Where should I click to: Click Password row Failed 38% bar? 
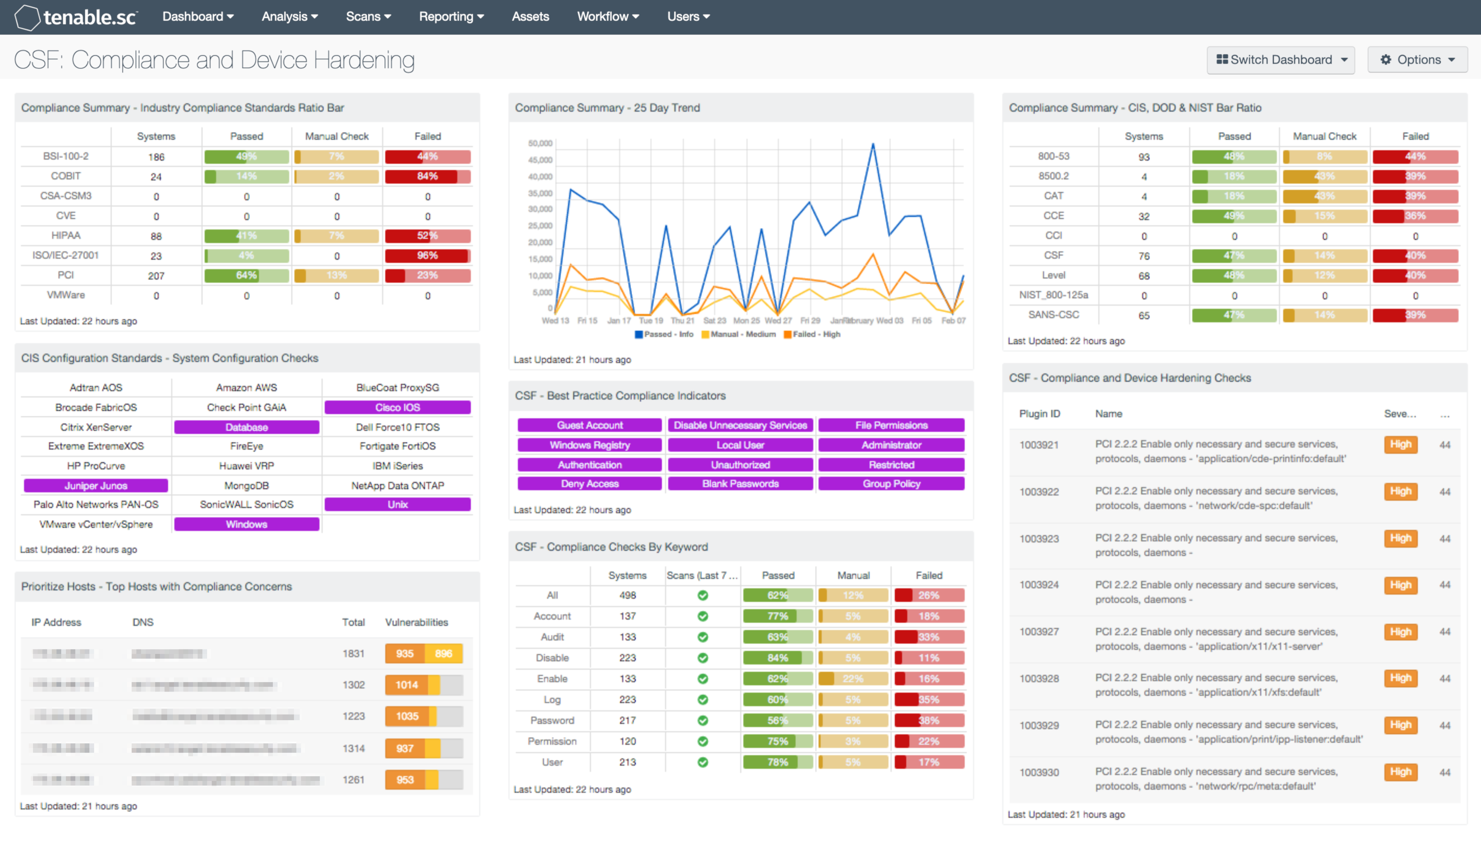(x=929, y=720)
